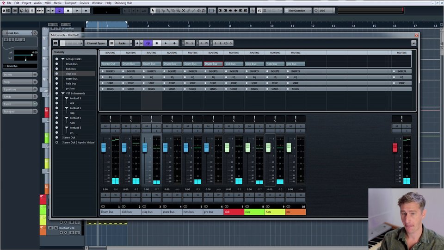The width and height of the screenshot is (444, 250).
Task: Select the orange prc channel name label
Action: coord(296,212)
